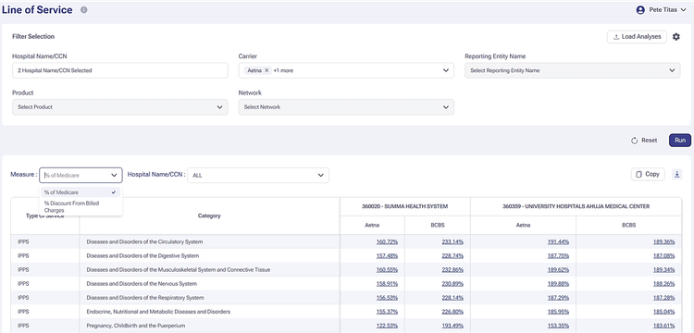Click the Reset circular arrow icon
The height and width of the screenshot is (333, 694).
[634, 141]
